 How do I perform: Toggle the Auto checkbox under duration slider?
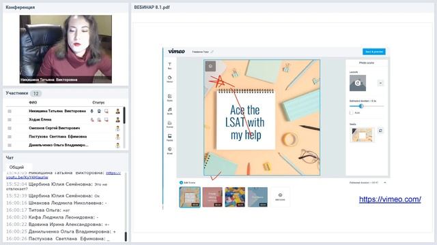pos(351,113)
